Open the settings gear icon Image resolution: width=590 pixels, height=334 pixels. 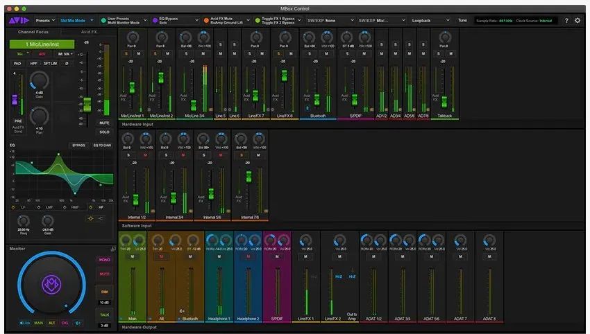click(x=578, y=21)
